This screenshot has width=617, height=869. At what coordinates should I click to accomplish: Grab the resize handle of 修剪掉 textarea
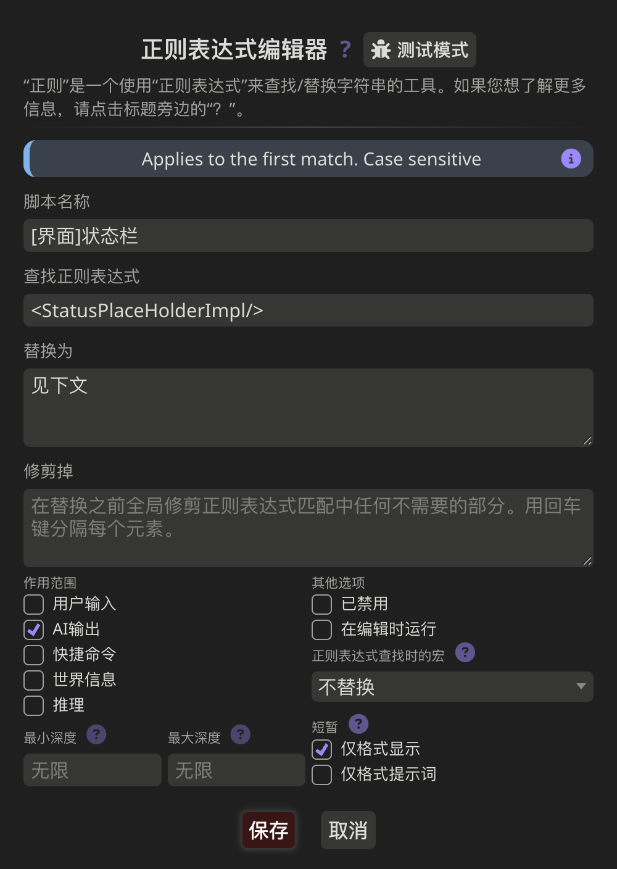pos(587,561)
